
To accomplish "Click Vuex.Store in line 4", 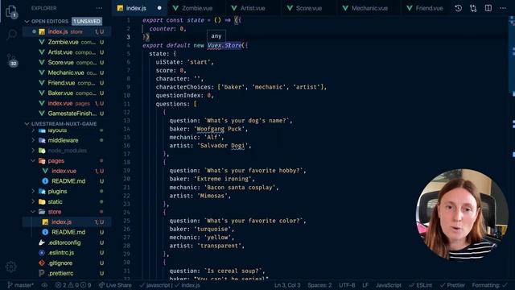I will [225, 45].
